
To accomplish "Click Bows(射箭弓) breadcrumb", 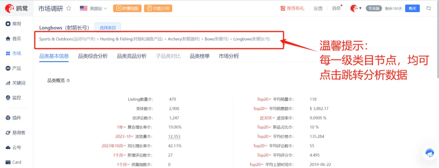I will [216, 39].
